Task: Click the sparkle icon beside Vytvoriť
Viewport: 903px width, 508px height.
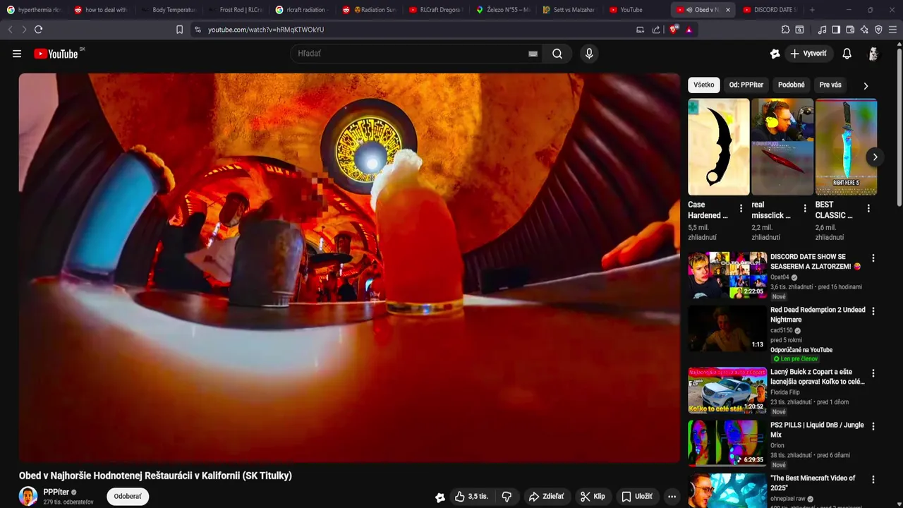Action: [775, 54]
